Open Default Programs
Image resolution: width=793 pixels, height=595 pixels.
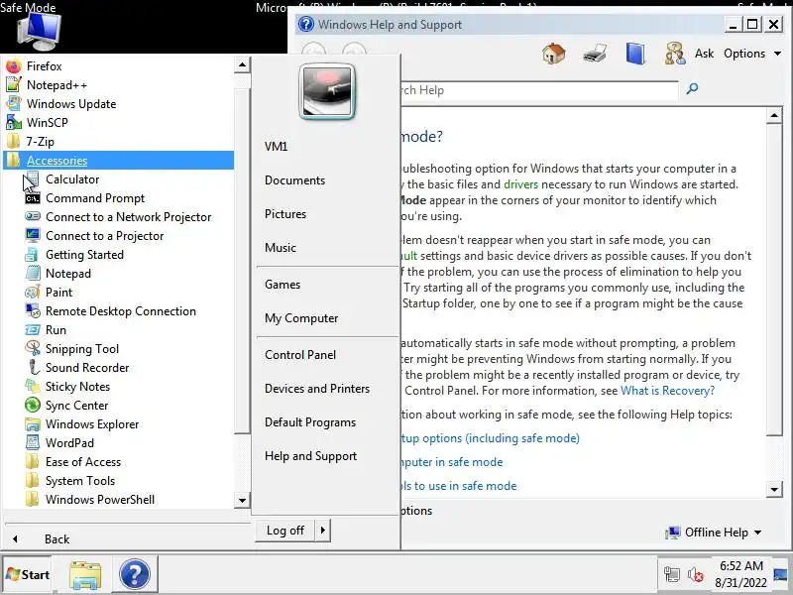tap(310, 422)
